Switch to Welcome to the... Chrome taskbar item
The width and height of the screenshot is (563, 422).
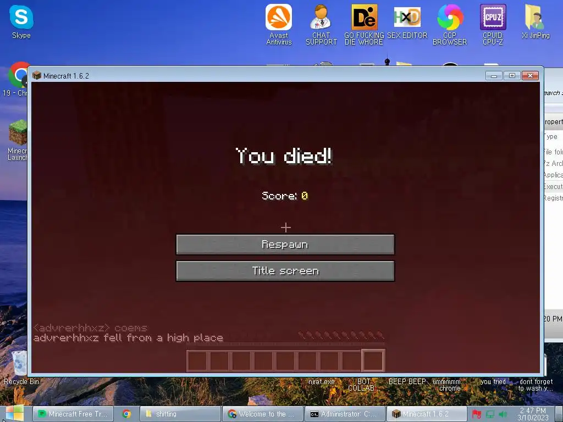263,414
